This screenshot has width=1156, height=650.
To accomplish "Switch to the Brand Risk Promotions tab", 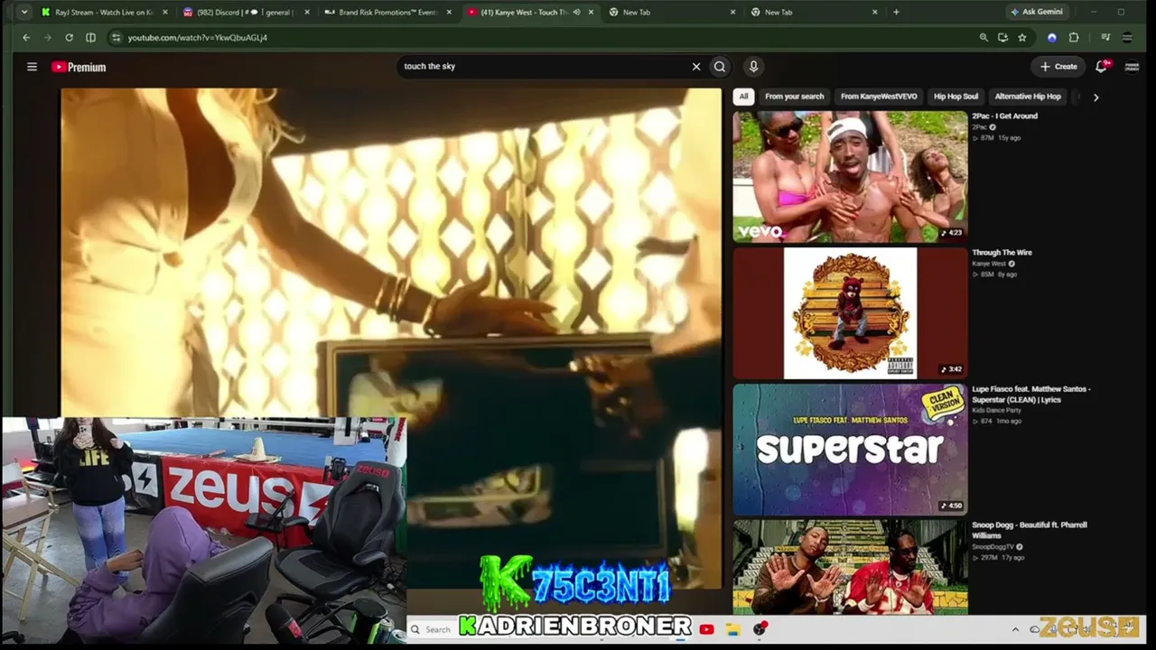I will click(388, 13).
